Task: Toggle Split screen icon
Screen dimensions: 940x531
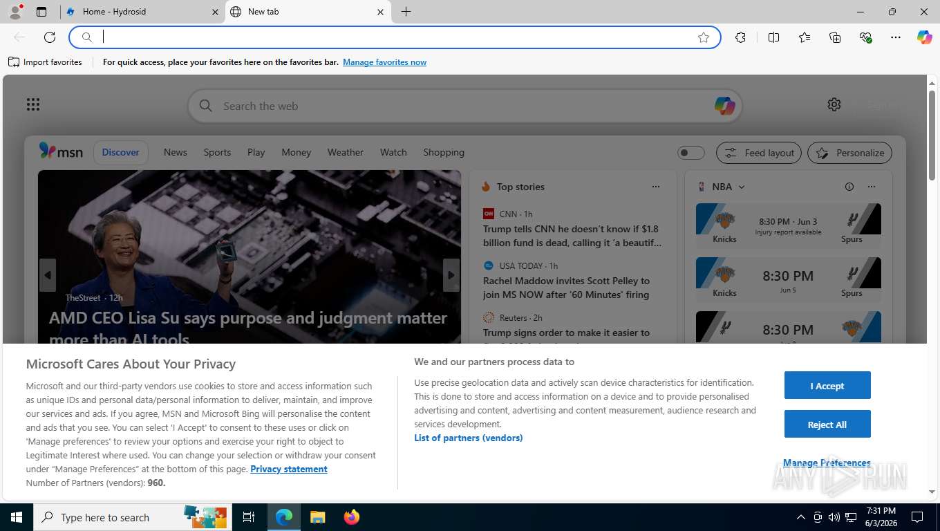Action: tap(774, 37)
